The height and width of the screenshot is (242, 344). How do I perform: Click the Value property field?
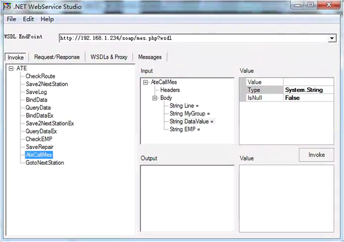coord(308,82)
